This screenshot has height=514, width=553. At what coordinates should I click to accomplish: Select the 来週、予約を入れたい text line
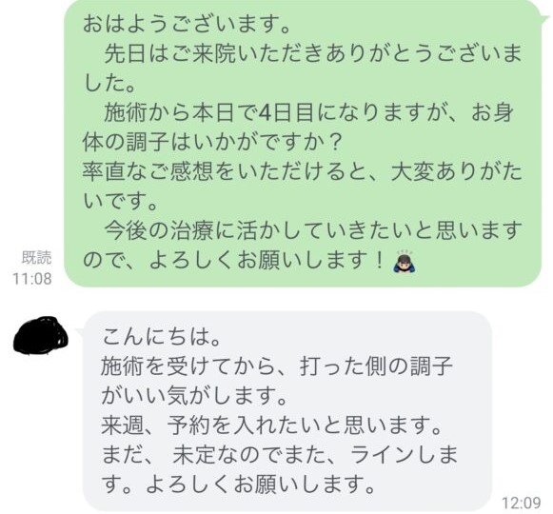point(271,425)
